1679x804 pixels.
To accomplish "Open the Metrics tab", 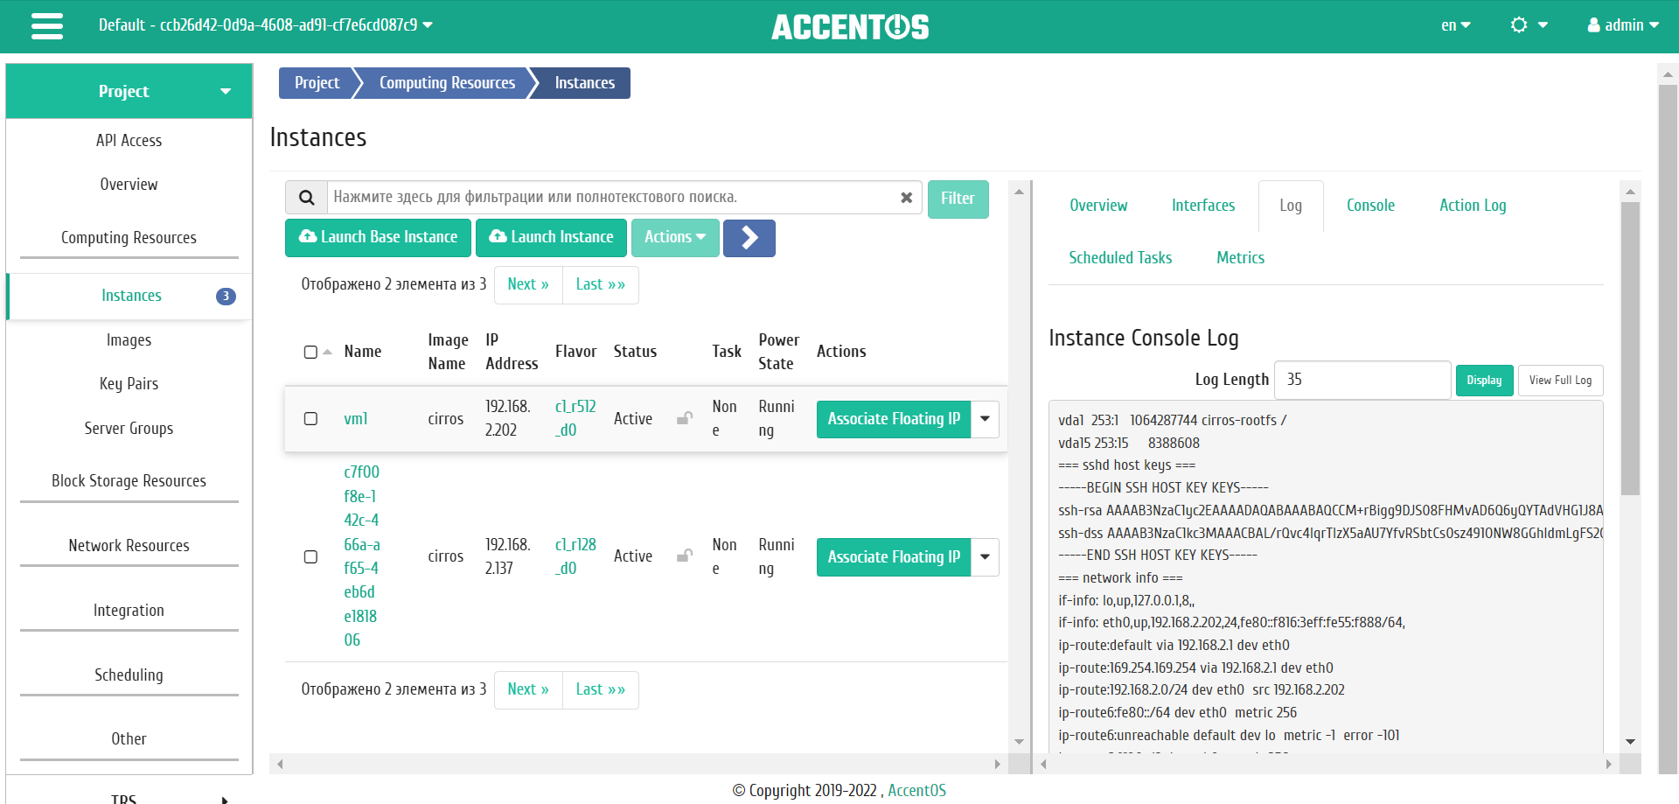I will [1240, 257].
